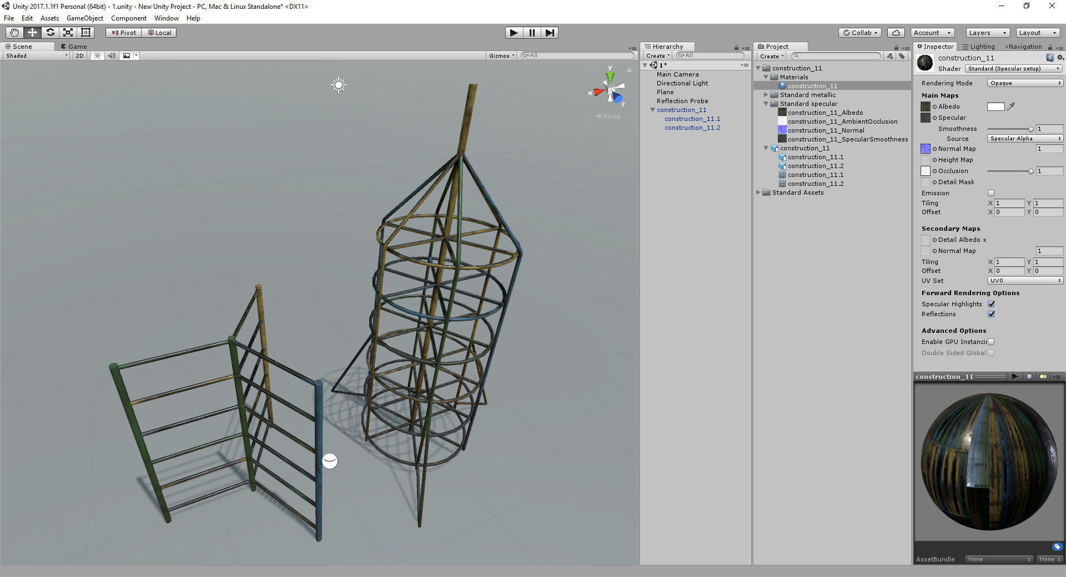Click the Occlusion texture slot
This screenshot has width=1066, height=577.
point(926,171)
